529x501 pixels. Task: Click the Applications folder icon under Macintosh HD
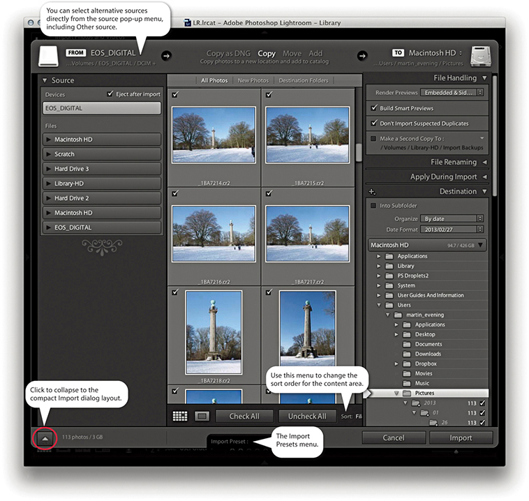point(389,256)
